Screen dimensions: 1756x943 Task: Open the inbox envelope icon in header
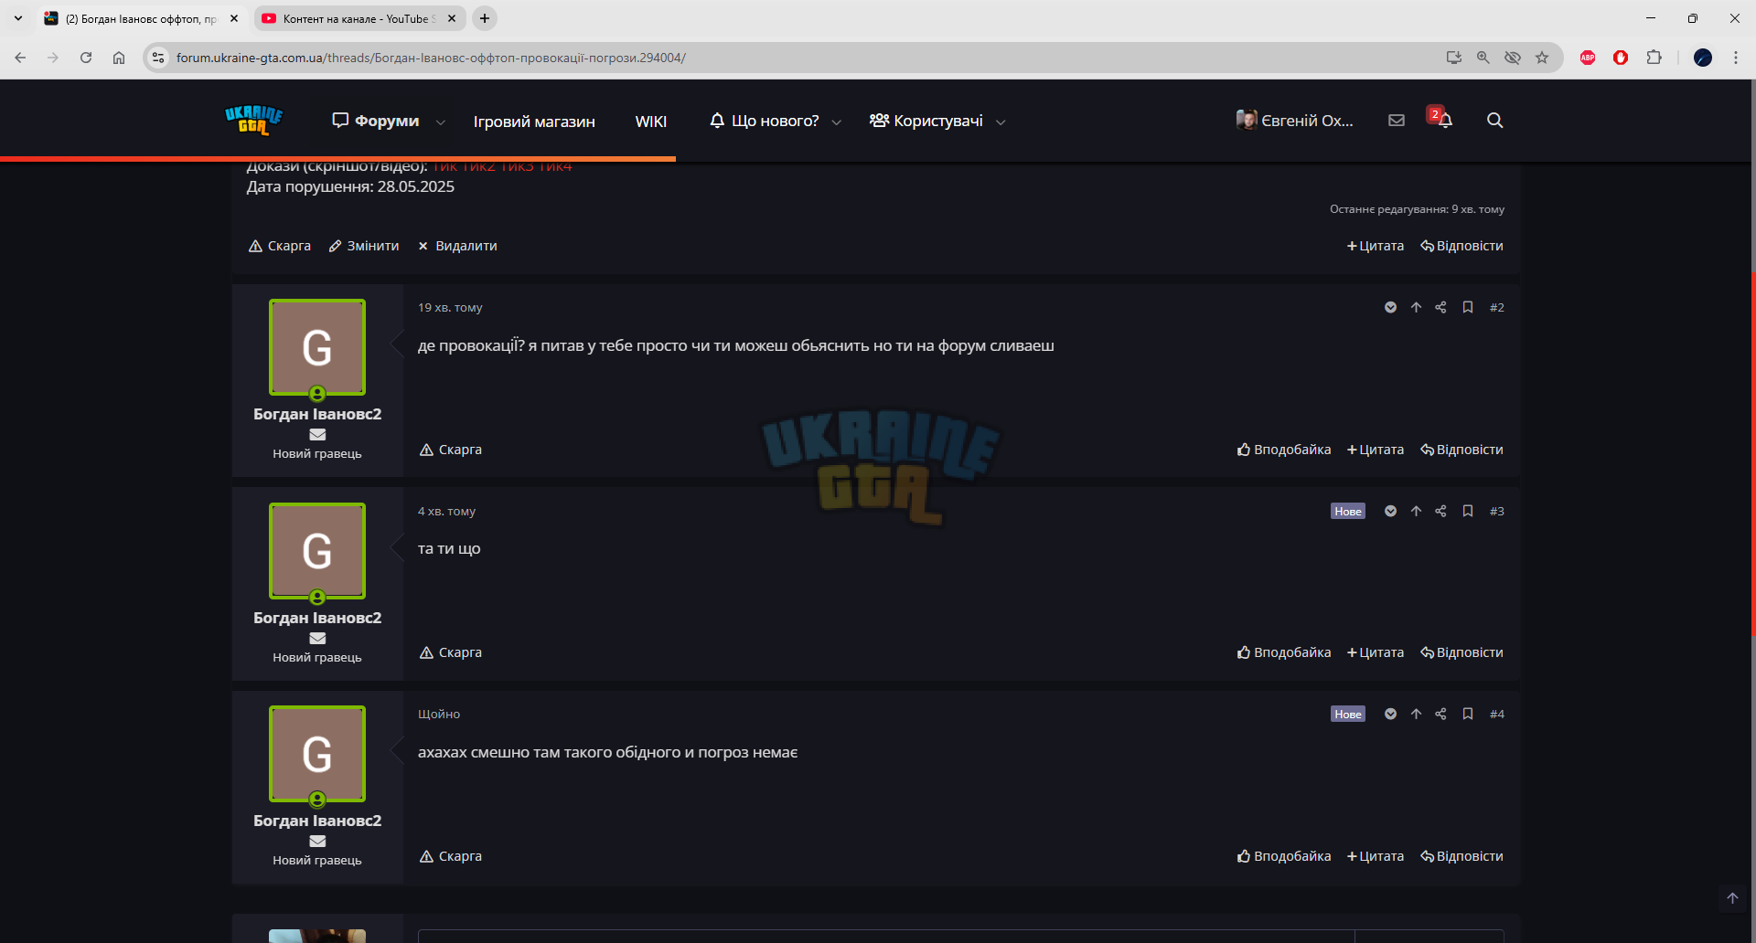point(1396,120)
